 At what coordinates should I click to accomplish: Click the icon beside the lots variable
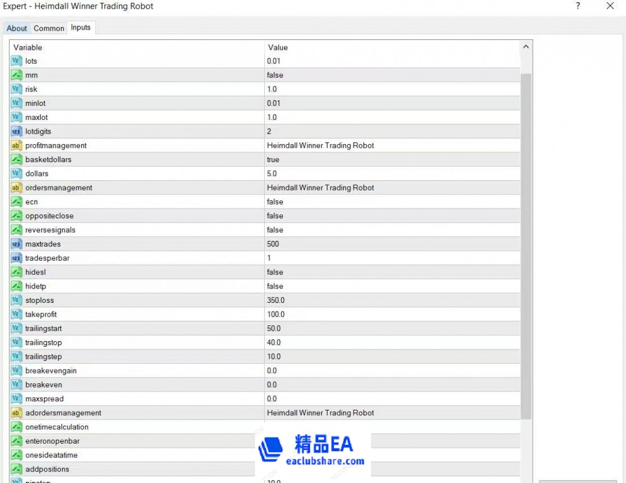click(16, 61)
